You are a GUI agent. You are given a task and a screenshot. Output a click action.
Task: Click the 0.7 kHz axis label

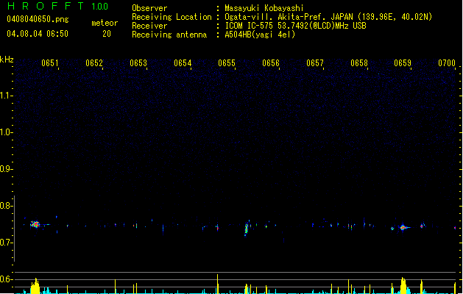[x=6, y=243]
